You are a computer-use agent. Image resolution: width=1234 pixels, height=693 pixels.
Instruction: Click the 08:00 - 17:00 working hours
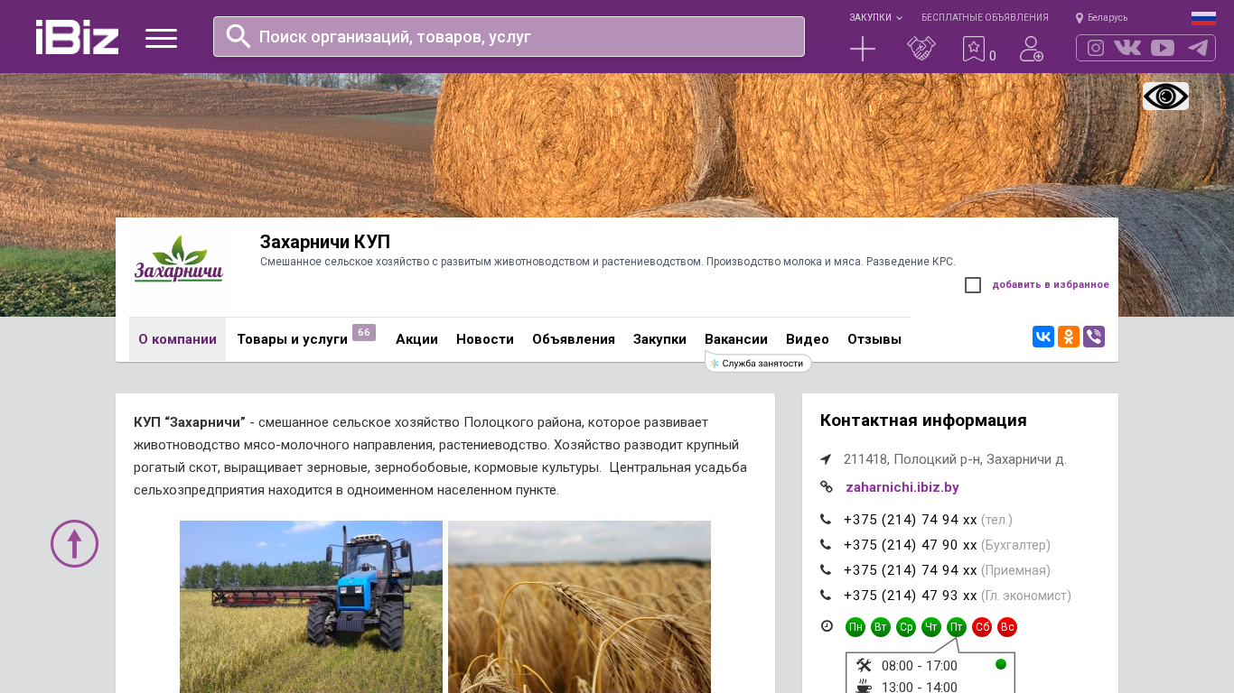[919, 666]
